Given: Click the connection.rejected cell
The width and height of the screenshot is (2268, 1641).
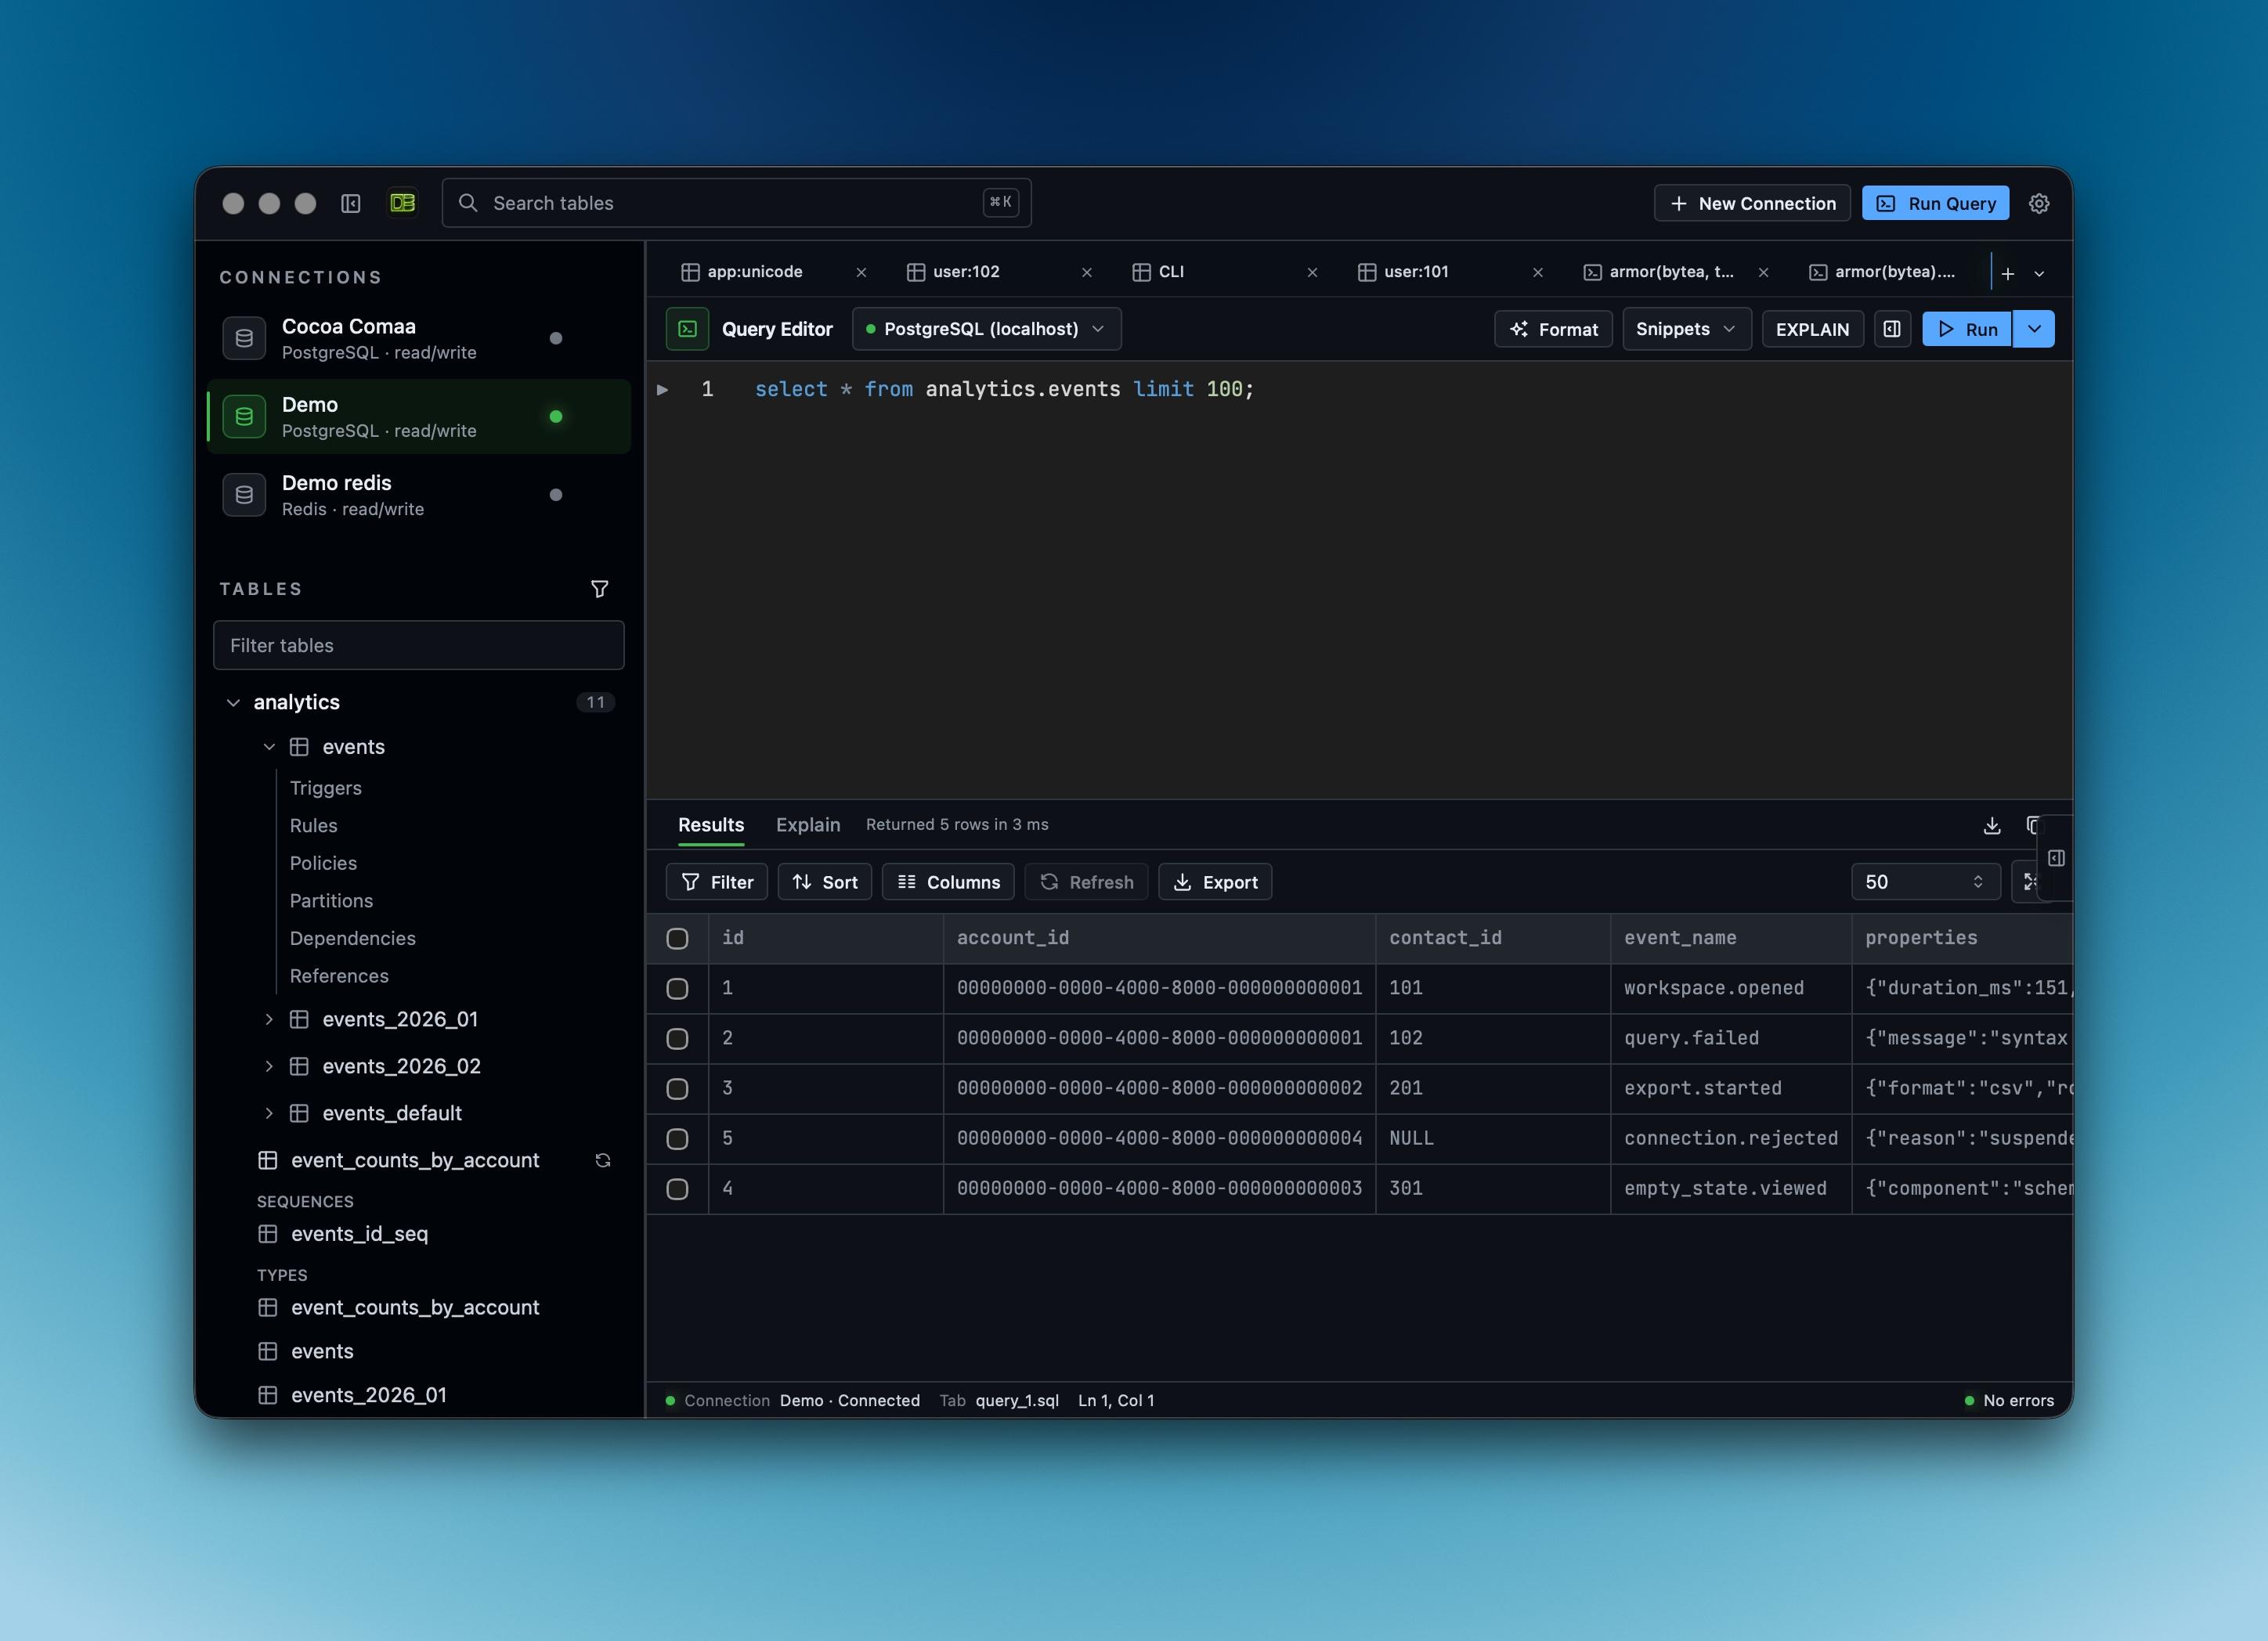Looking at the screenshot, I should point(1731,1138).
